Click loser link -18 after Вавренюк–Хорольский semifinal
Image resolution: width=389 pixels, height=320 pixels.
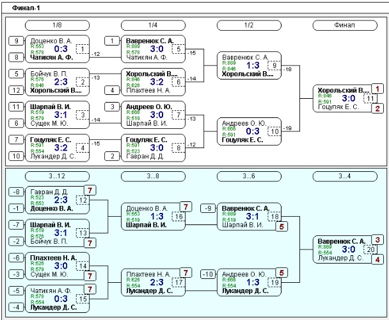(x=287, y=69)
